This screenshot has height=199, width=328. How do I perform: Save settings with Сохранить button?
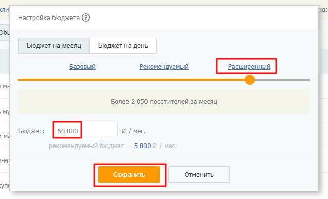(129, 174)
